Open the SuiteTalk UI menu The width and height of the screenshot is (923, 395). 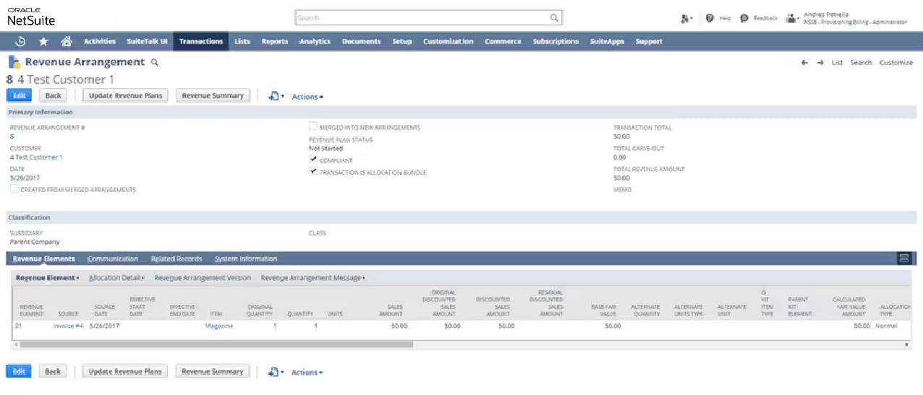147,41
